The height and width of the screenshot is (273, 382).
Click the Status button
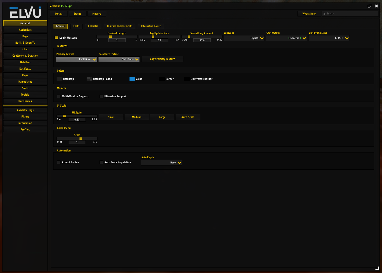(77, 14)
